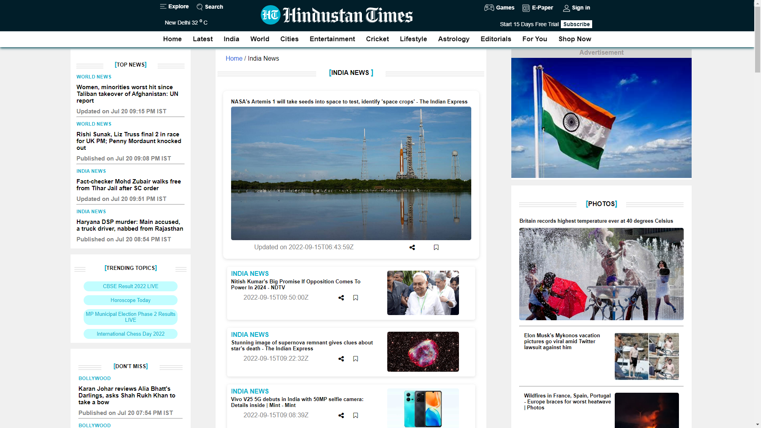This screenshot has height=428, width=761.
Task: Share the Nitish Kumar article
Action: click(341, 298)
